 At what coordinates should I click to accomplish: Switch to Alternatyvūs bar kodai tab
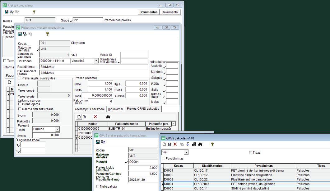(90, 109)
